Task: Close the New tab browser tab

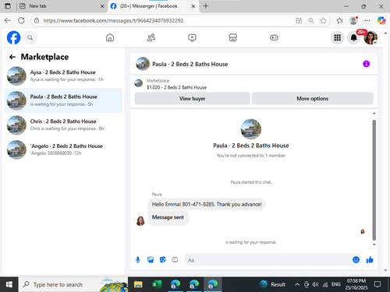Action: click(x=102, y=6)
